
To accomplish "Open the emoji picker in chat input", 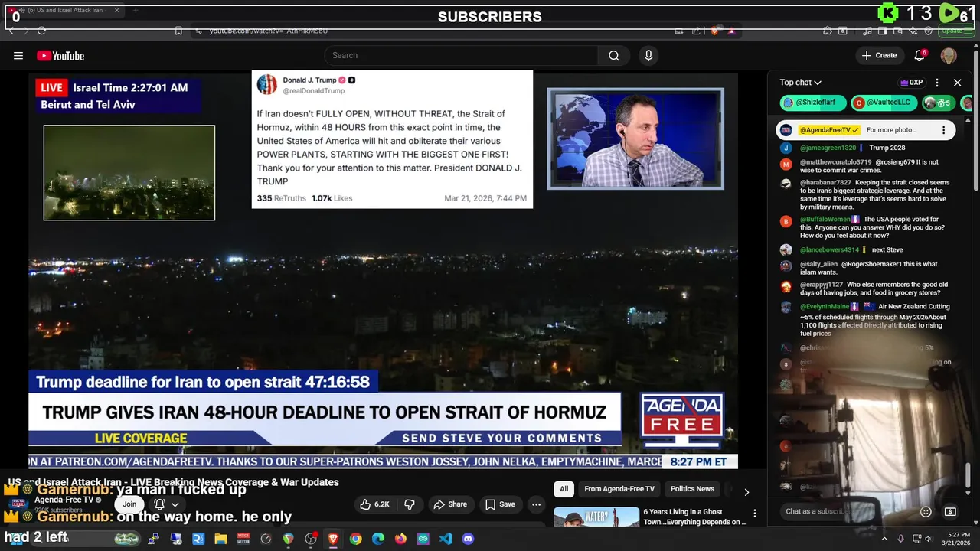I will [926, 511].
